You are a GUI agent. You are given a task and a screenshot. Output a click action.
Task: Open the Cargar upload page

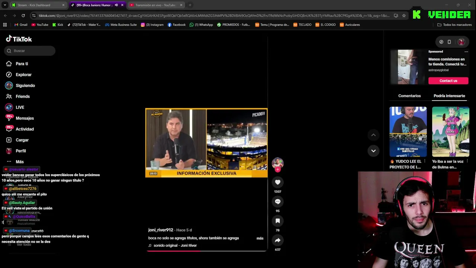click(x=17, y=140)
